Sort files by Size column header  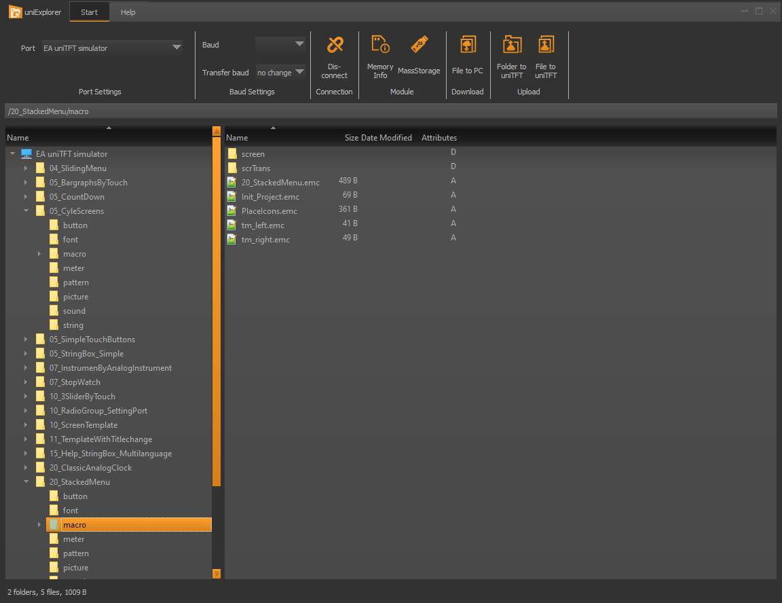click(351, 138)
